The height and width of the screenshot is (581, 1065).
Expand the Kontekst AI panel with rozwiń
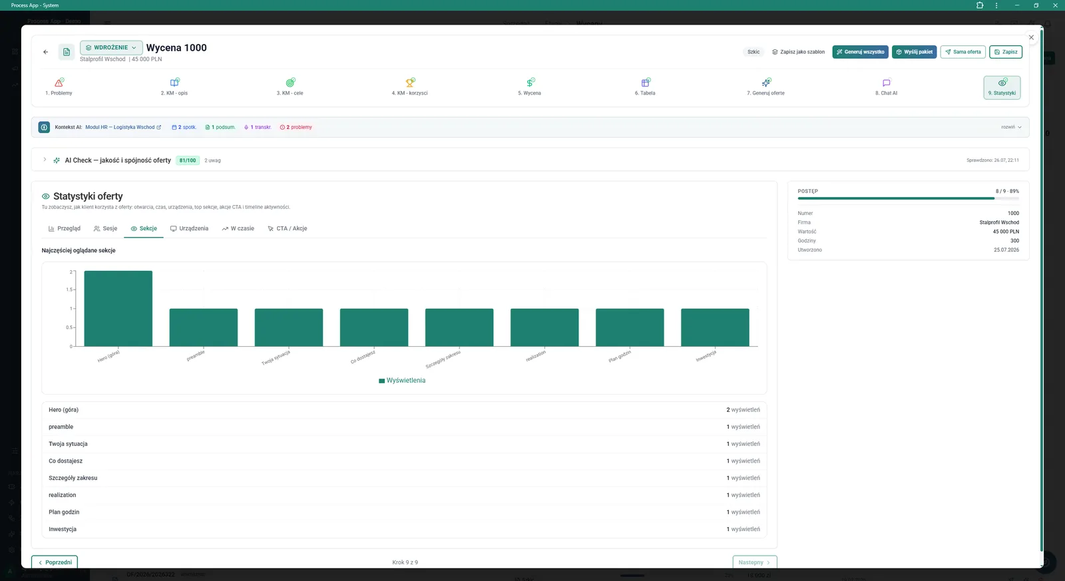tap(1011, 127)
